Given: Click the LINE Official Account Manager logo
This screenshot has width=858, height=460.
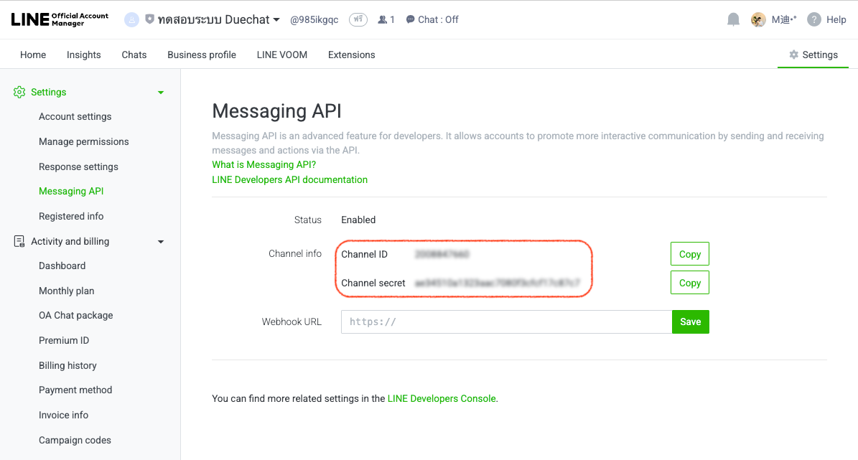Looking at the screenshot, I should (60, 19).
